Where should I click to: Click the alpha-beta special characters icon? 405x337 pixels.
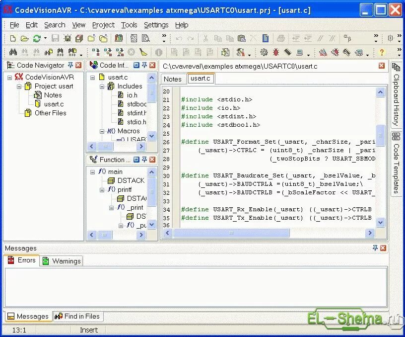(x=347, y=38)
